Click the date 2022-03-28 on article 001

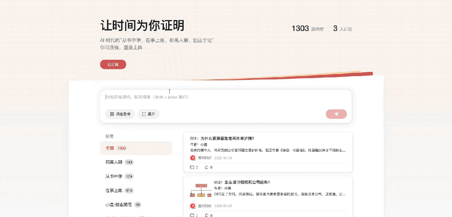(x=223, y=158)
